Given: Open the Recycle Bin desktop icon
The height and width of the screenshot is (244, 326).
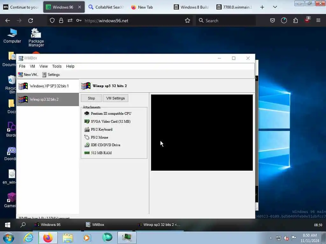Looking at the screenshot, I should point(11,84).
